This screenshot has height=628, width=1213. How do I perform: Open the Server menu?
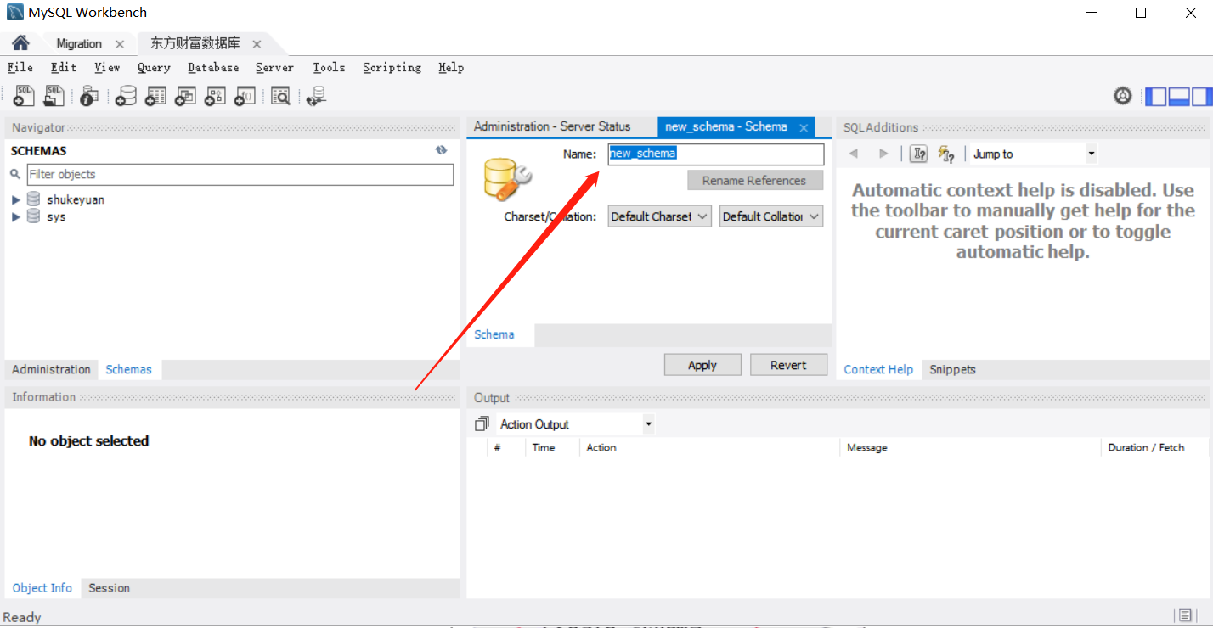(x=274, y=67)
